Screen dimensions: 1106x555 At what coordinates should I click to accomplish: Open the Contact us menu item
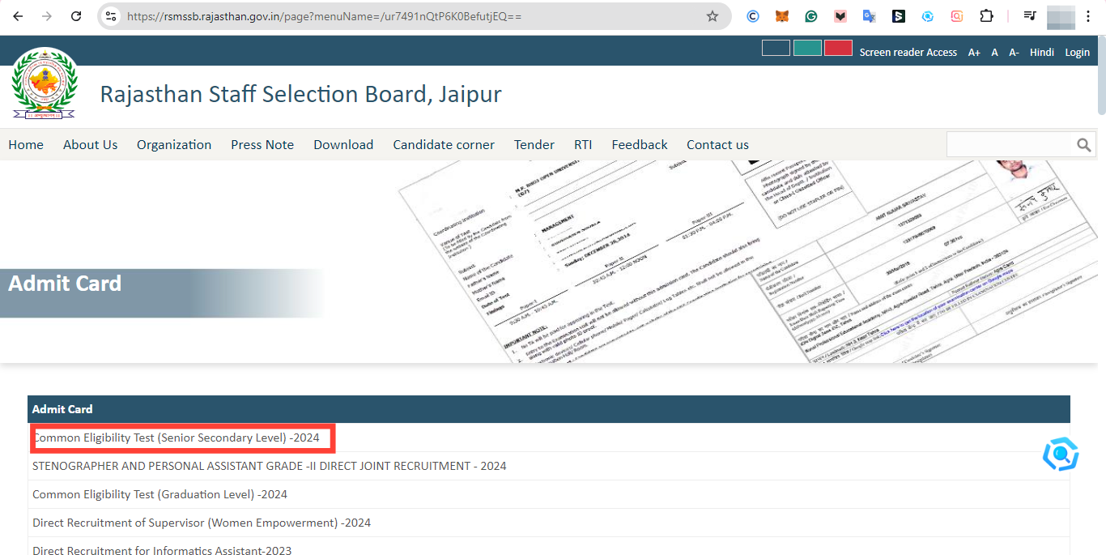[717, 144]
